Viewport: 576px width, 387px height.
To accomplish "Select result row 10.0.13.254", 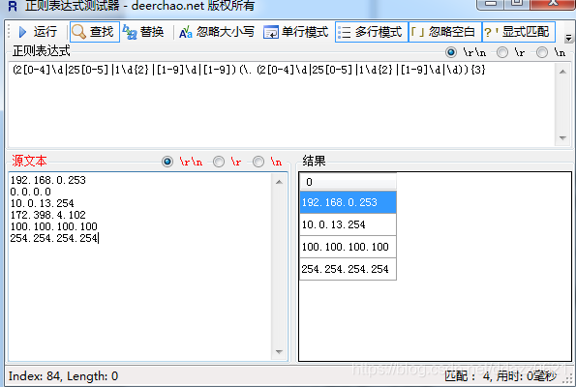I will [348, 224].
